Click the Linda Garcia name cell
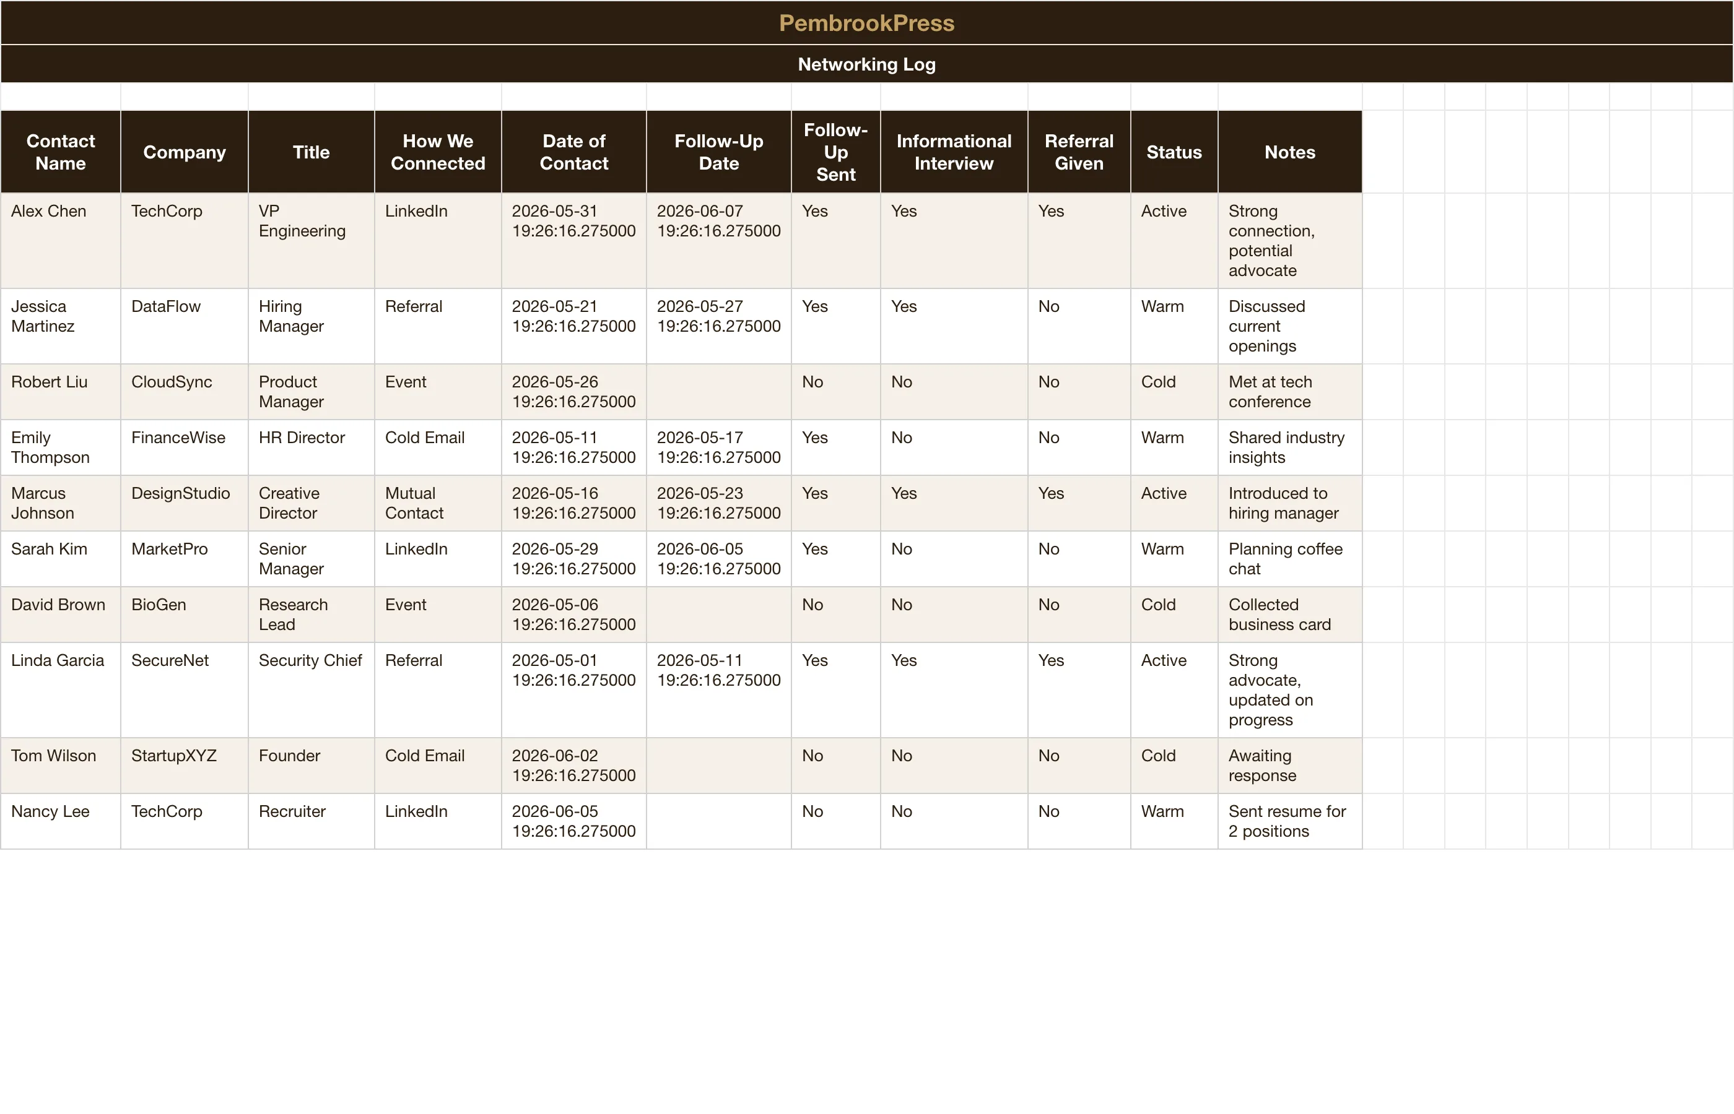Screen dimensions: 1734x1114 click(61, 690)
